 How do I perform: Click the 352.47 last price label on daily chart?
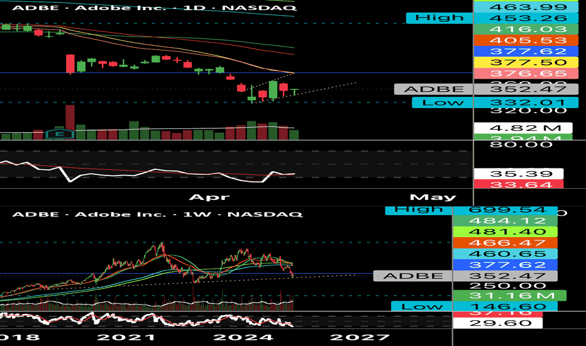[x=526, y=89]
